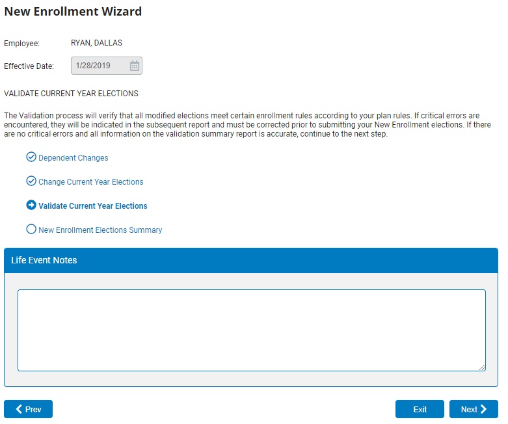This screenshot has width=508, height=424.
Task: Focus the Life Event Notes text area
Action: point(251,330)
